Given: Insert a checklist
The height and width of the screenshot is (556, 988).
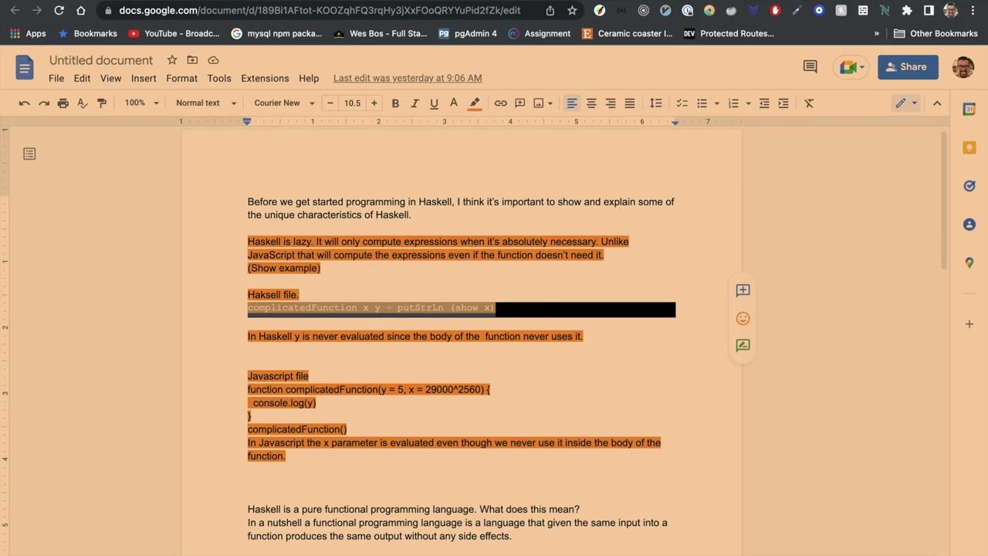Looking at the screenshot, I should pyautogui.click(x=682, y=103).
